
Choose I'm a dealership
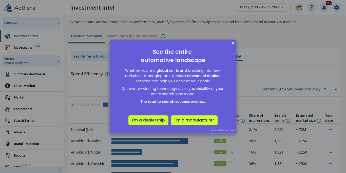(148, 120)
